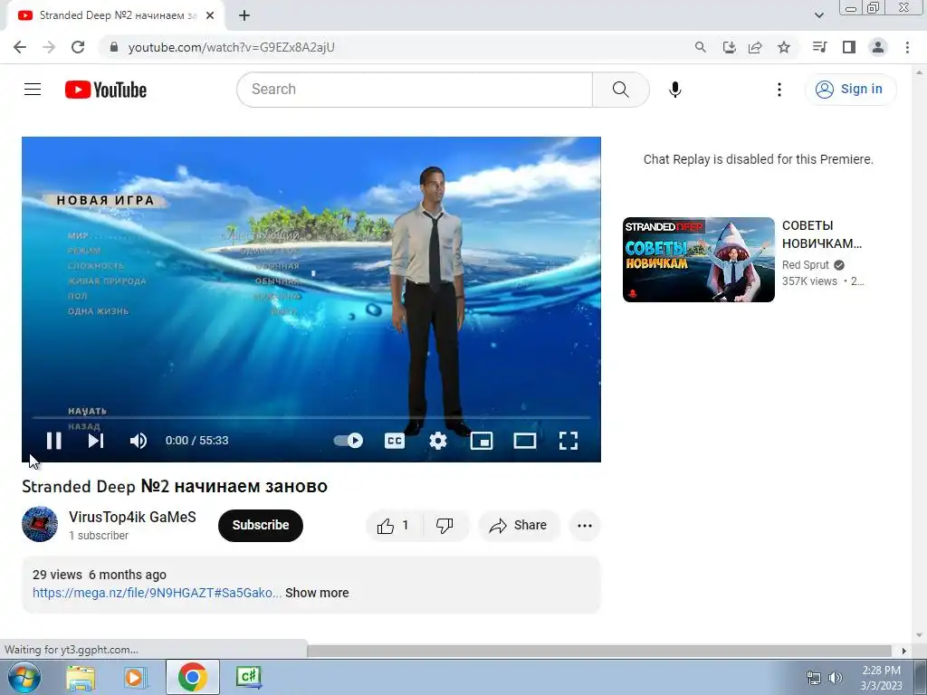Seek on the video progress bar
The height and width of the screenshot is (695, 927).
pos(311,417)
